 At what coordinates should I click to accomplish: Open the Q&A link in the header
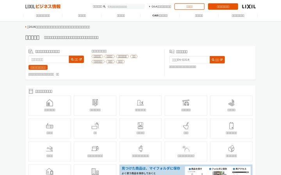point(160,7)
